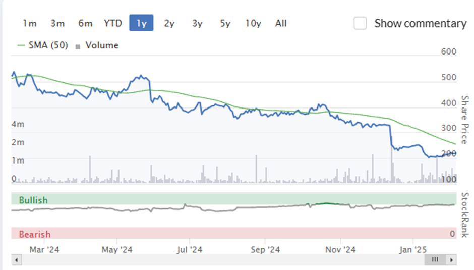This screenshot has height=270, width=474.
Task: Click the chart scrollbar right arrow
Action: click(x=451, y=260)
